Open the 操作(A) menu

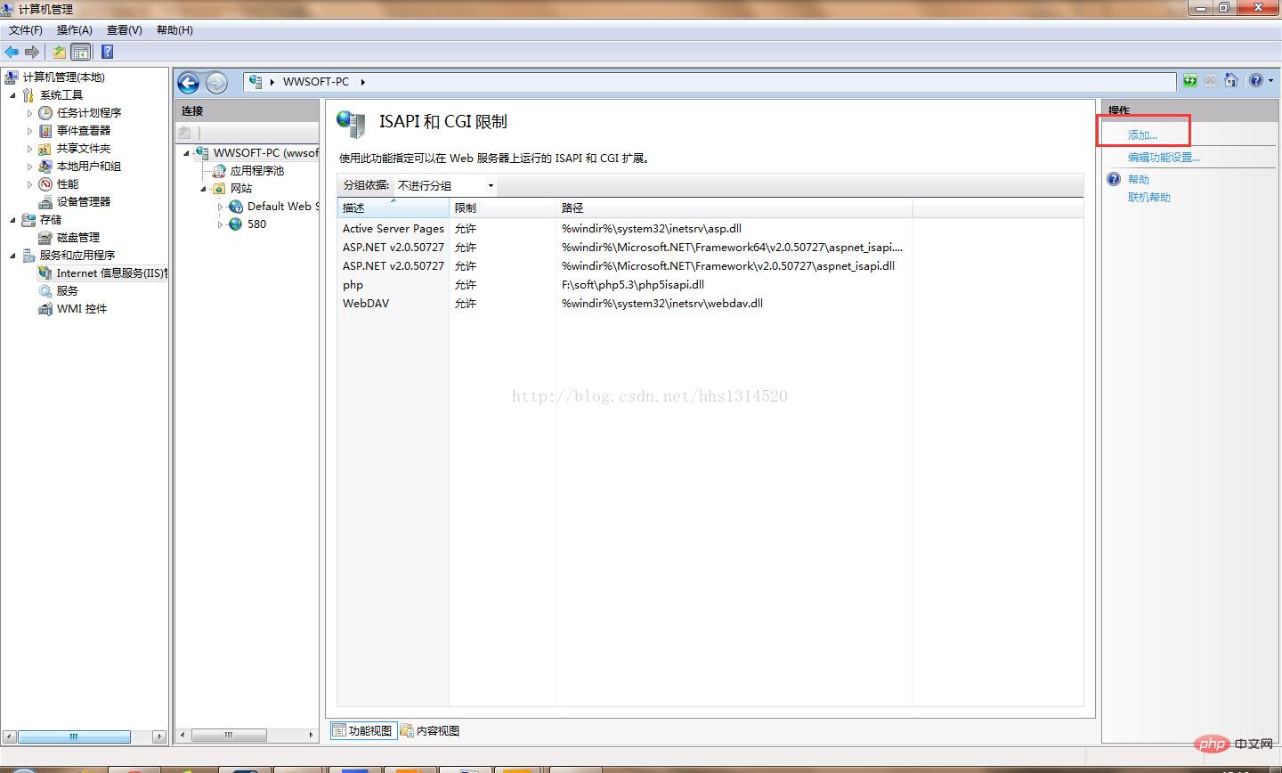pyautogui.click(x=75, y=30)
